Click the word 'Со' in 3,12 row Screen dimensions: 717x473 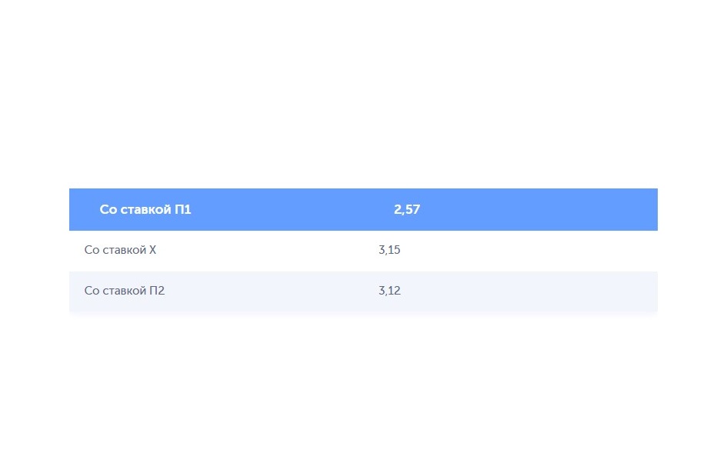click(x=92, y=291)
